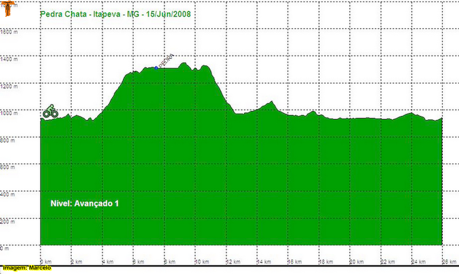Click the '20 km' distance axis label
This screenshot has width=459, height=274.
point(356,262)
